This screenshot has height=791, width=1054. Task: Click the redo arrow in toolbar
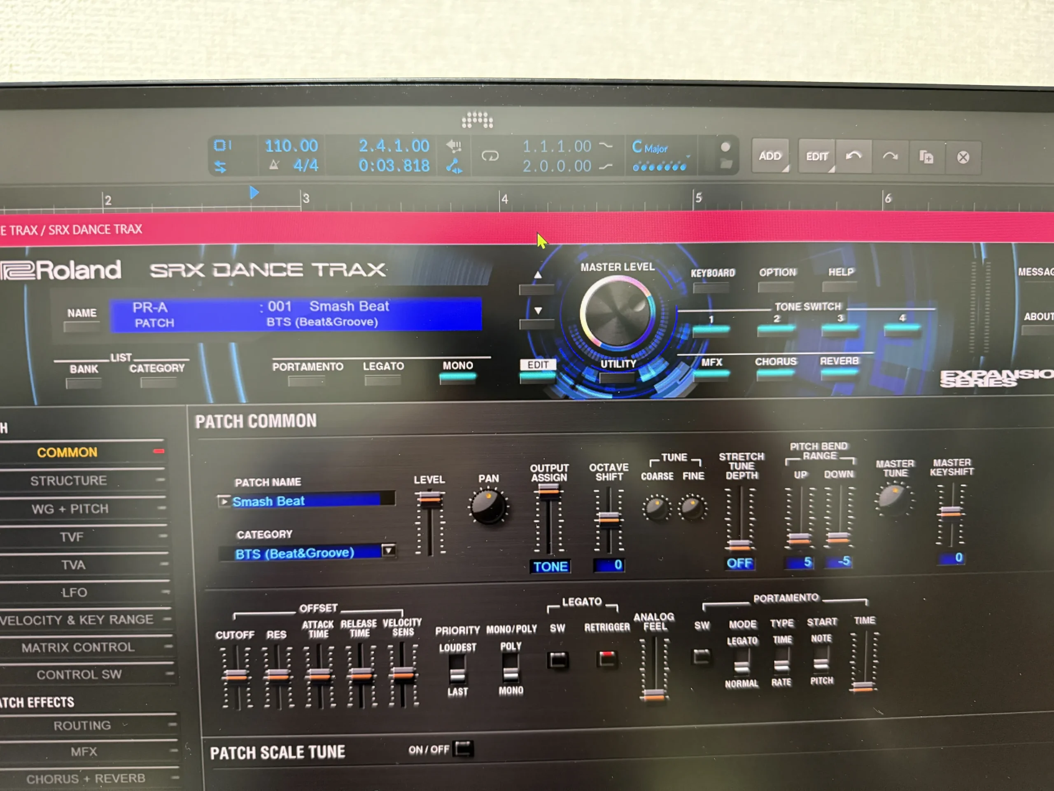[890, 157]
